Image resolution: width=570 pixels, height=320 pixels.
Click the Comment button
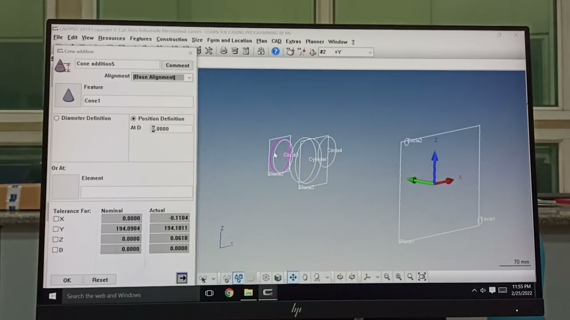coord(177,65)
